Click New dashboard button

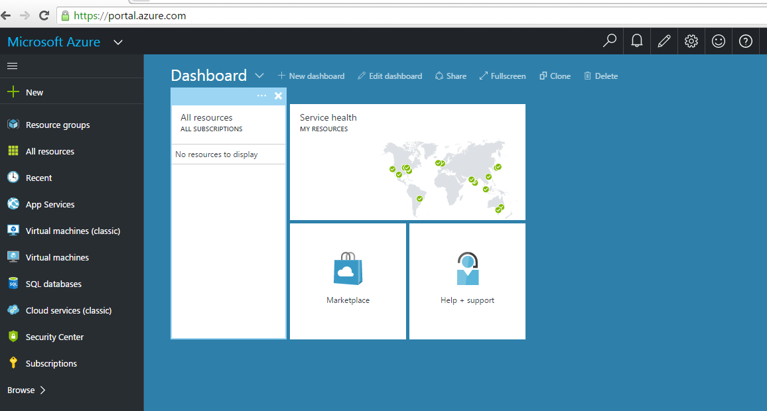[x=311, y=76]
